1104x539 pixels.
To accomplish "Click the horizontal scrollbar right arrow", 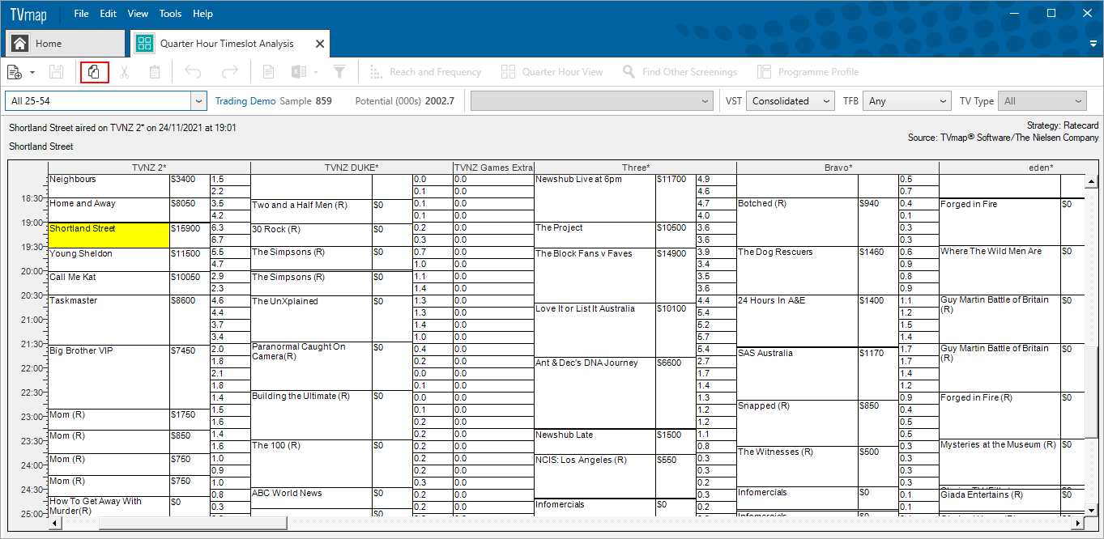I will pos(1076,523).
